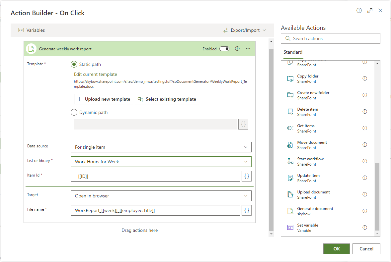
Task: Open the action's more options ellipsis menu
Action: pyautogui.click(x=248, y=49)
